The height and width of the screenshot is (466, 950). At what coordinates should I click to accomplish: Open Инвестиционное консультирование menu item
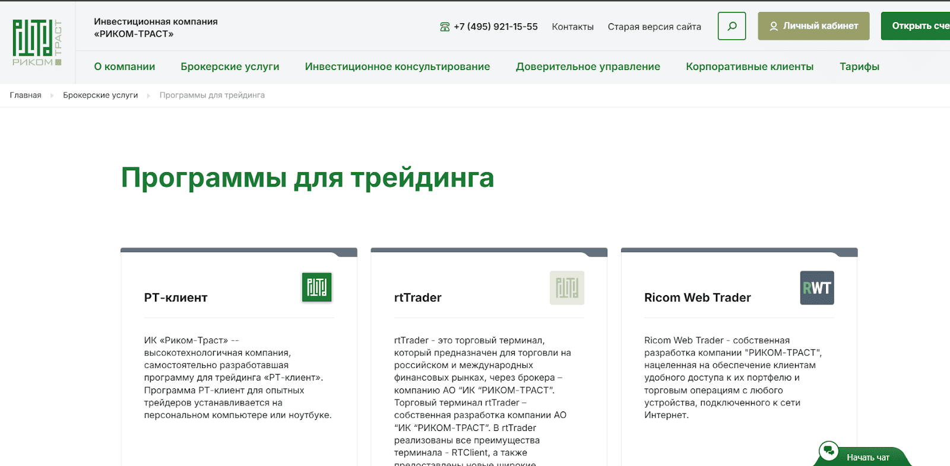click(x=397, y=66)
